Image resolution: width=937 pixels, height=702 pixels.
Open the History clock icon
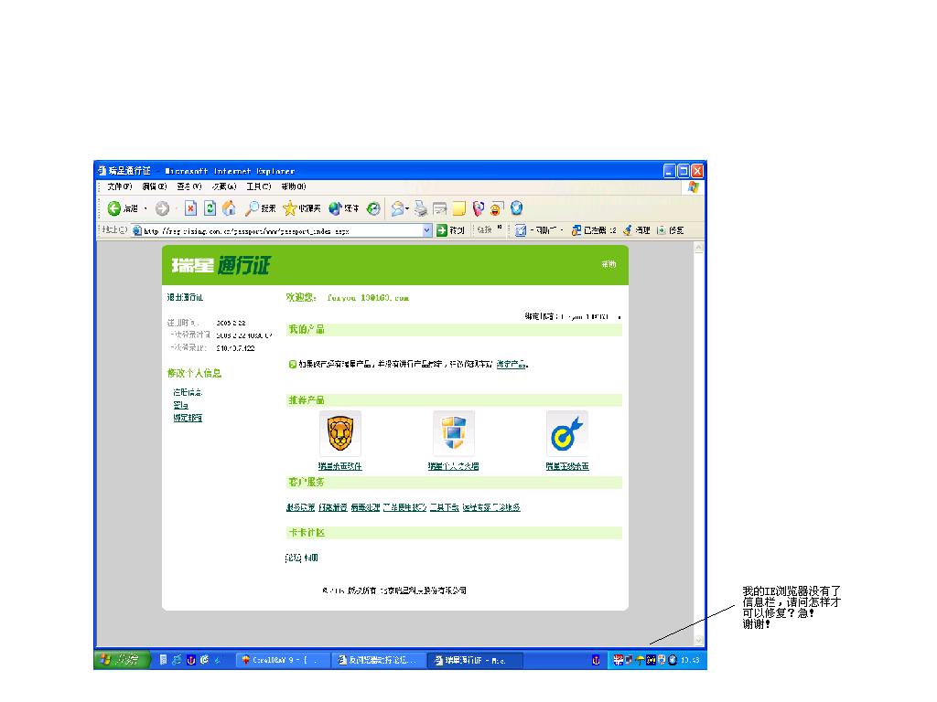(373, 208)
